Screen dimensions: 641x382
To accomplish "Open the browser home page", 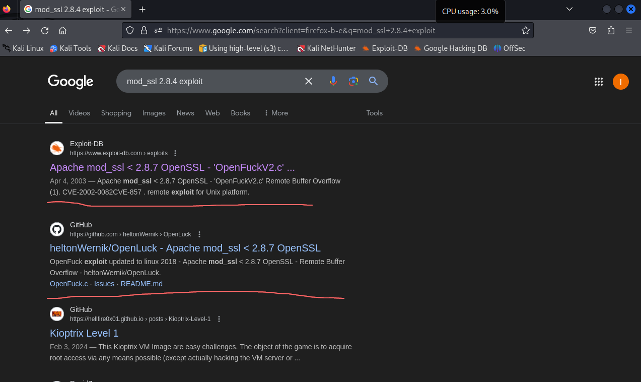I will click(x=63, y=30).
